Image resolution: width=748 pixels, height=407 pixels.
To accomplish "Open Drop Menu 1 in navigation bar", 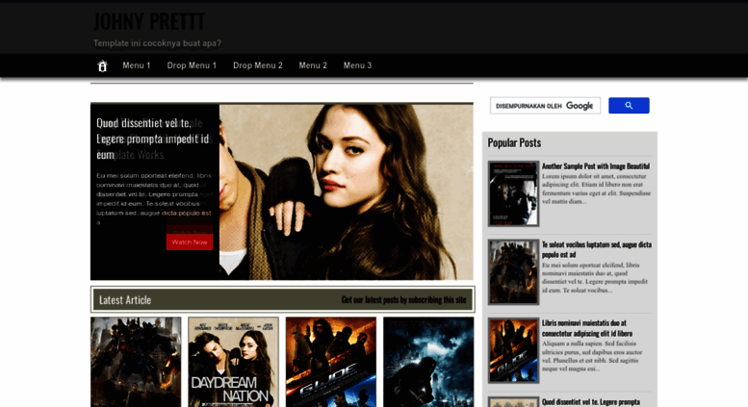I will click(x=192, y=65).
